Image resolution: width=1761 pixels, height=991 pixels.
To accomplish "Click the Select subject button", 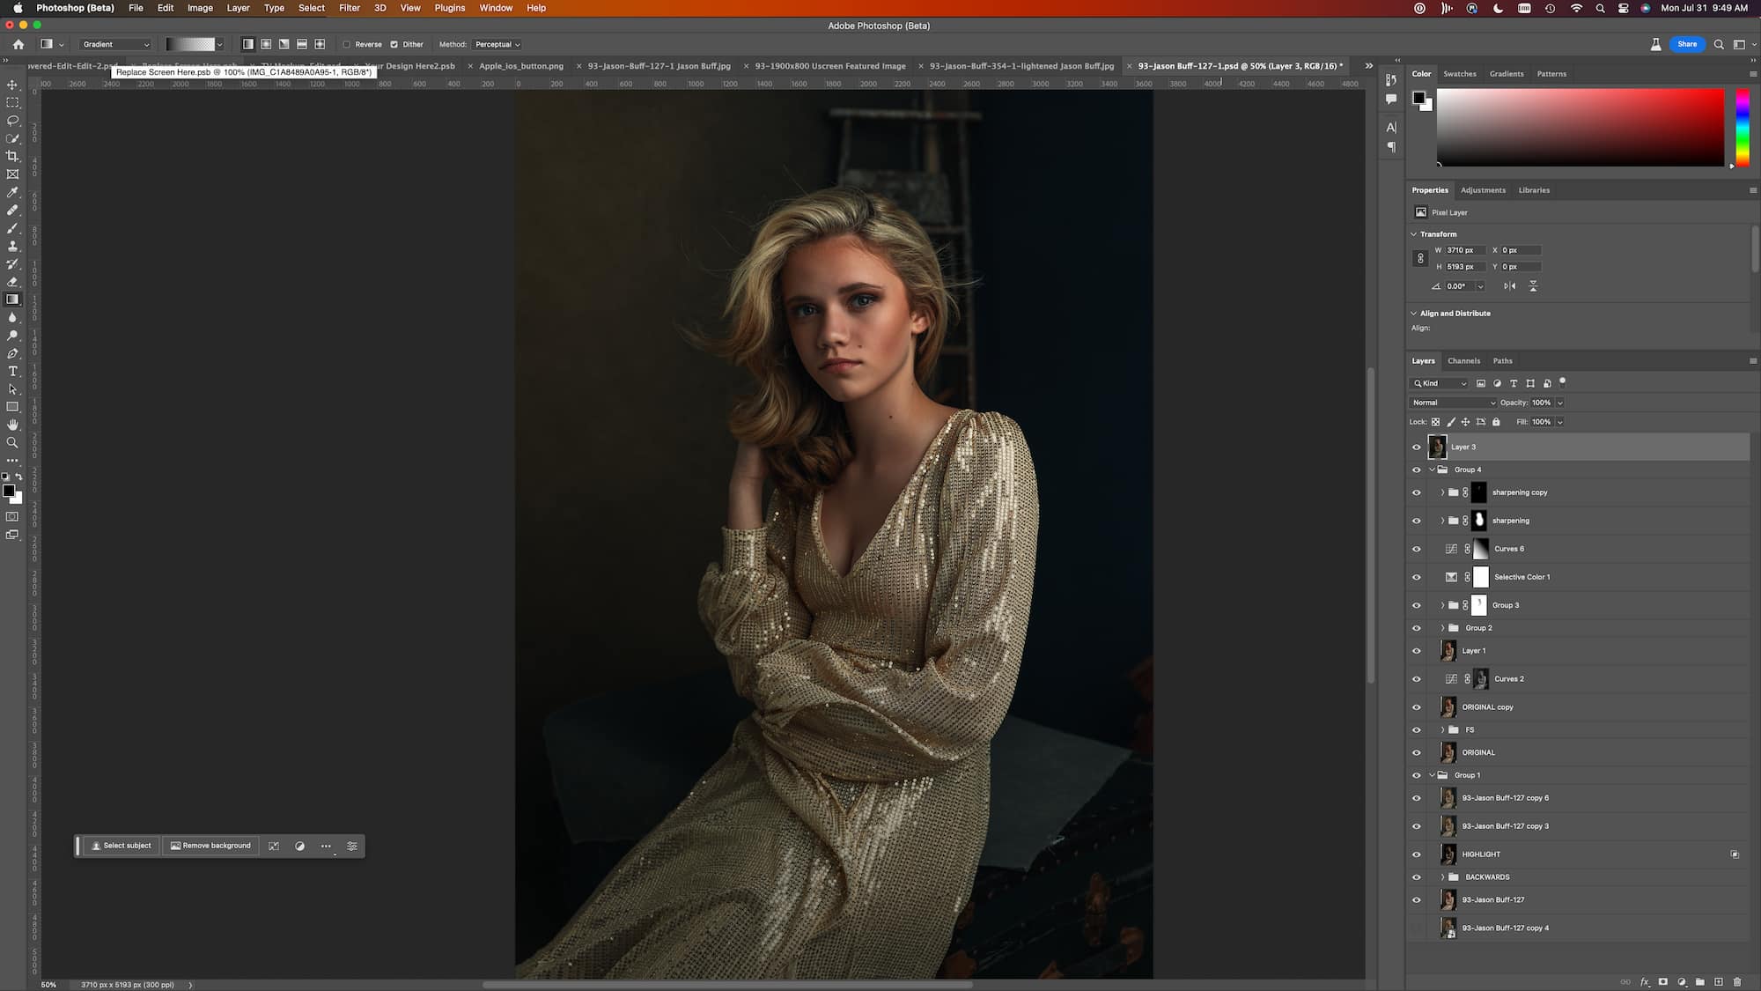I will click(x=122, y=846).
